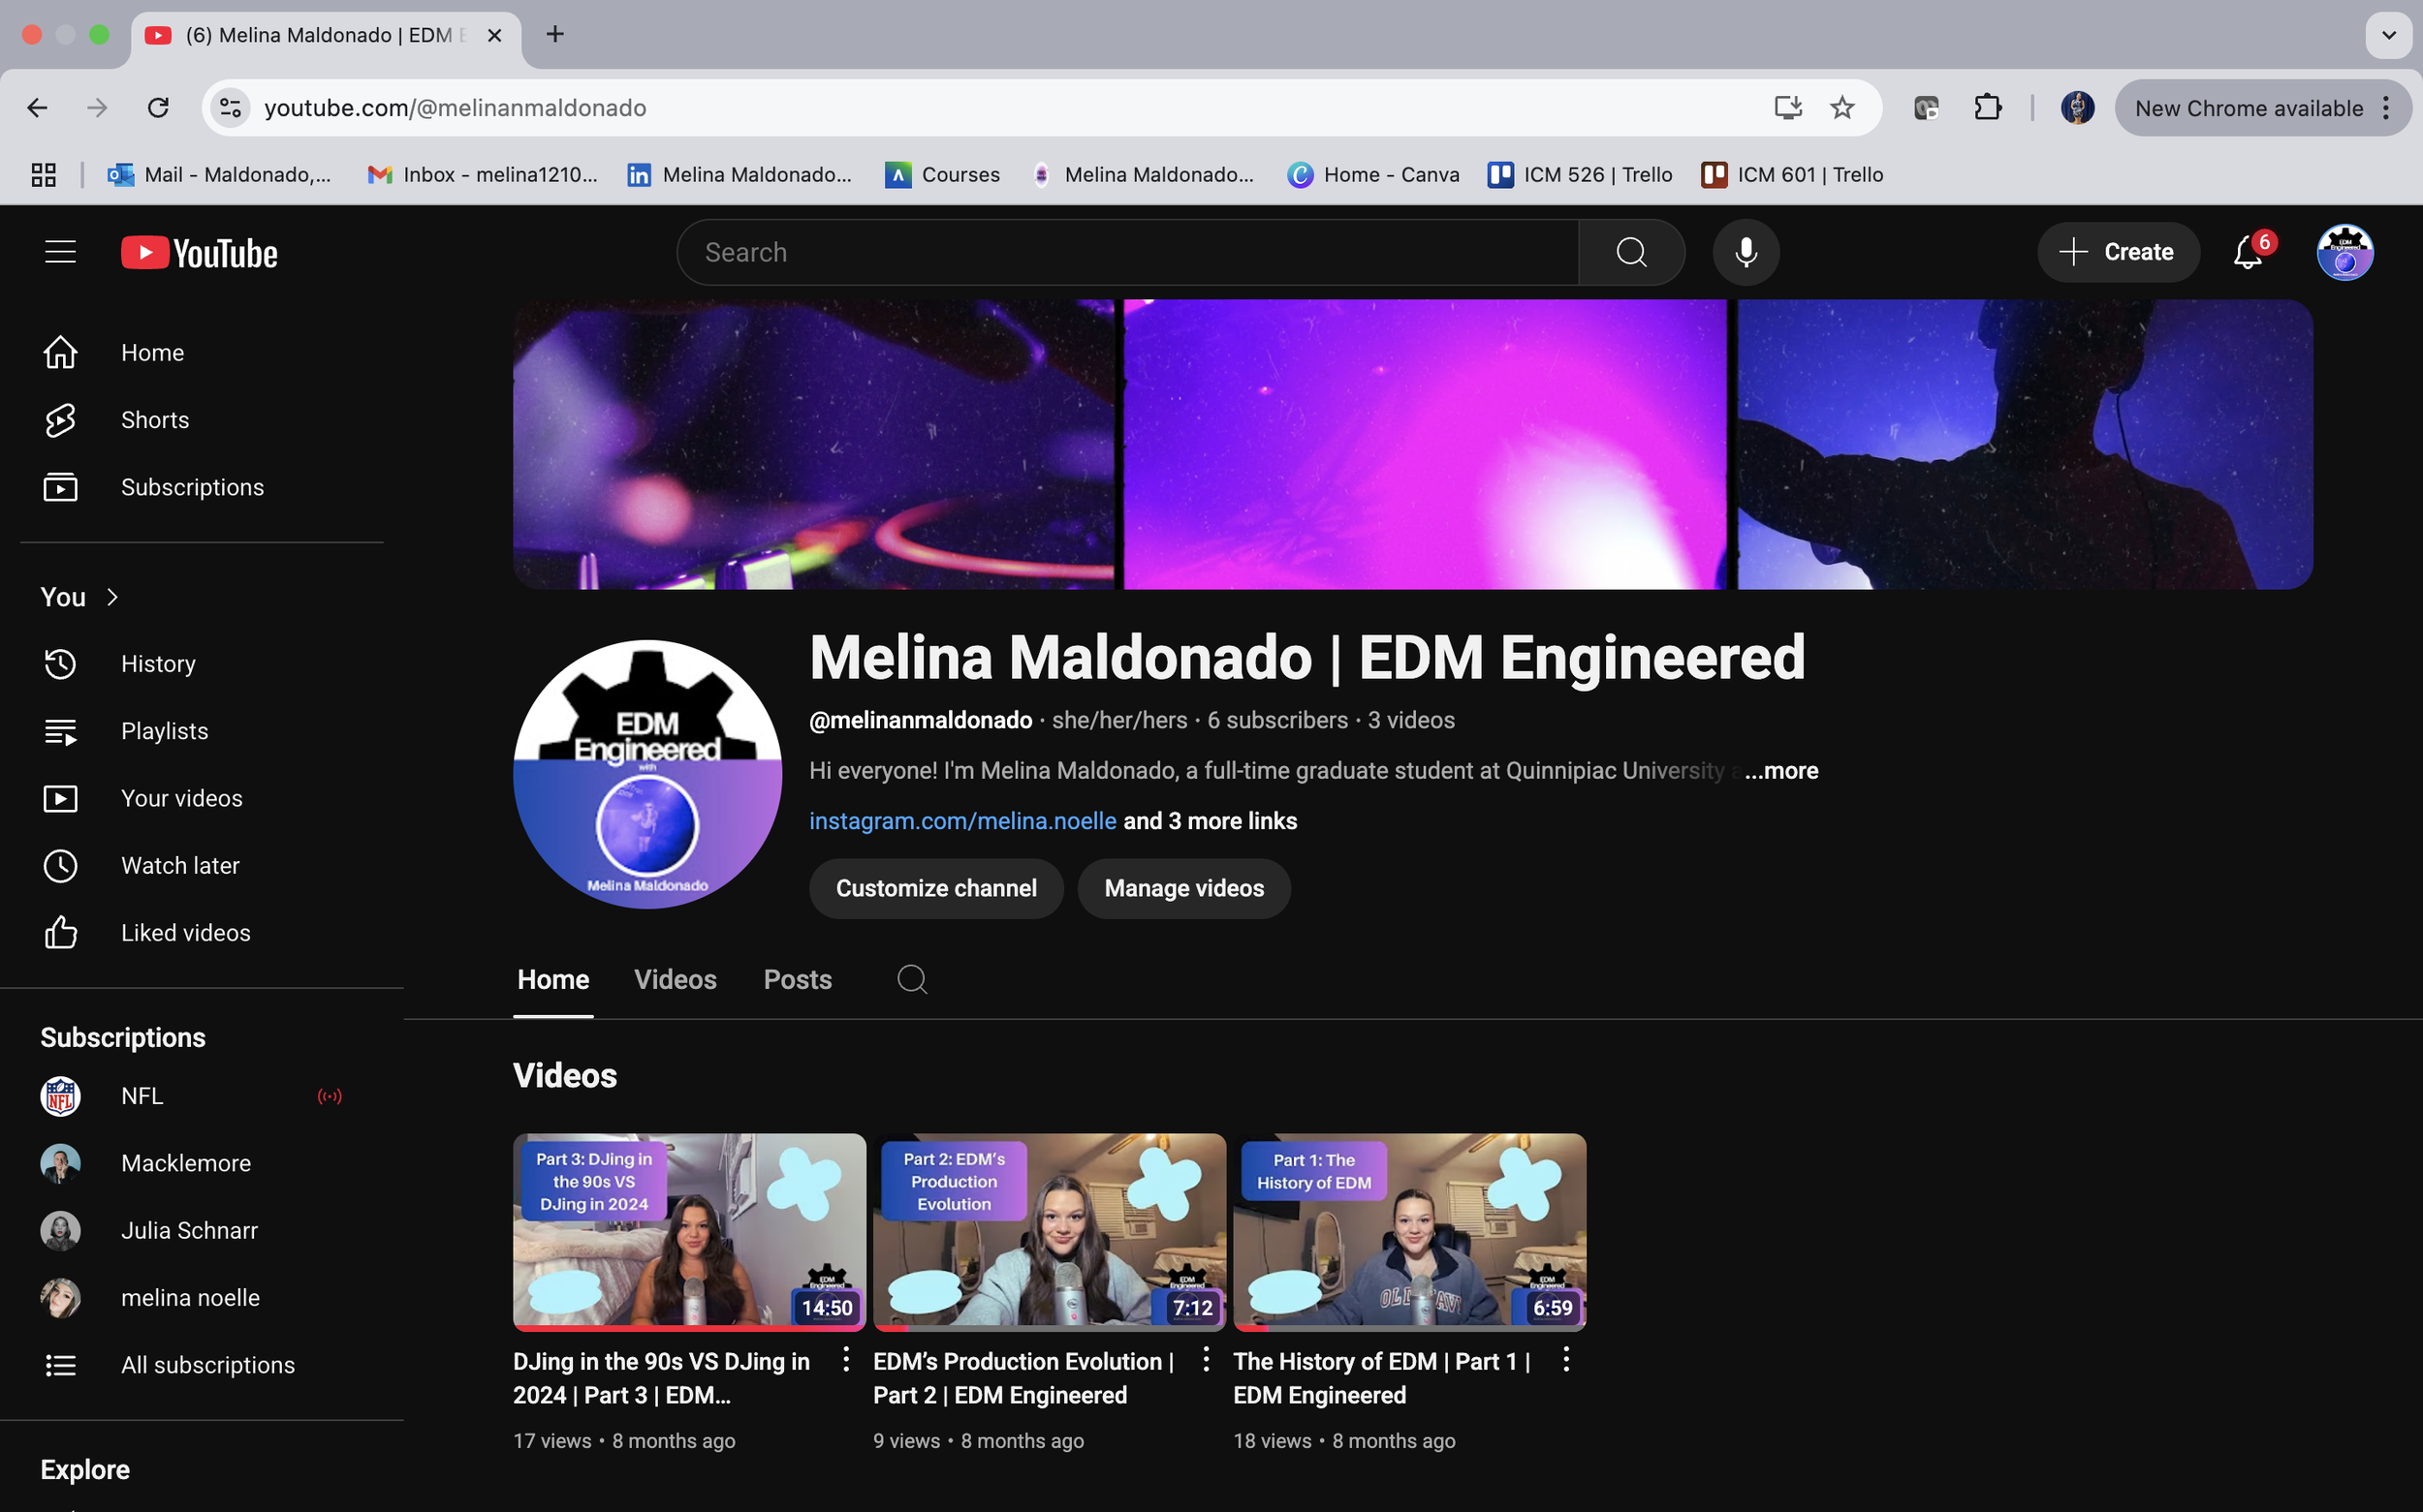The height and width of the screenshot is (1512, 2423).
Task: Open the instagram.com/melina.noelle link
Action: tap(961, 821)
